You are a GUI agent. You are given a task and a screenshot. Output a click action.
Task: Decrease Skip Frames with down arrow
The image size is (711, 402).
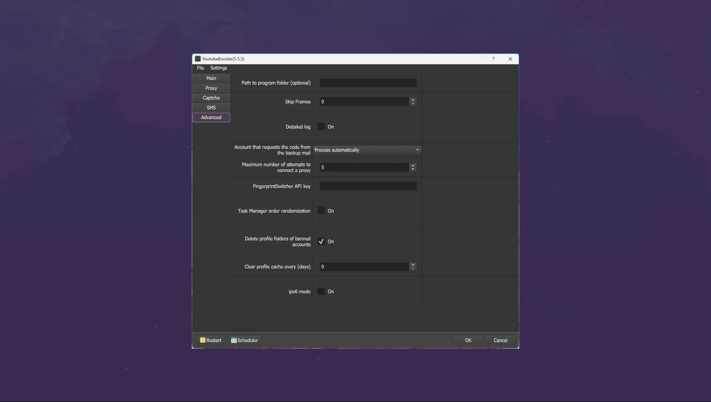coord(413,103)
